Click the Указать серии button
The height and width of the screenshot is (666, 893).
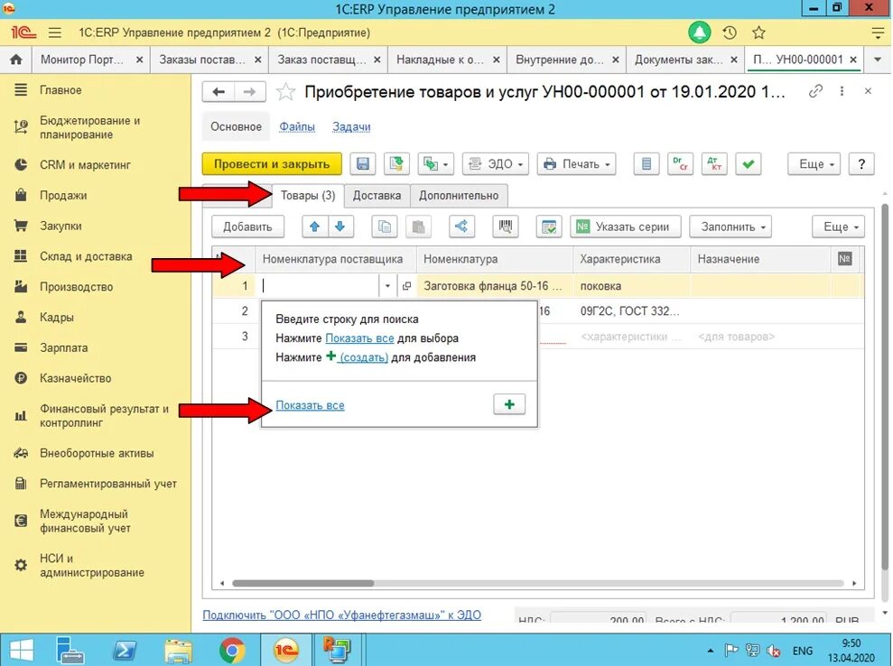point(626,227)
